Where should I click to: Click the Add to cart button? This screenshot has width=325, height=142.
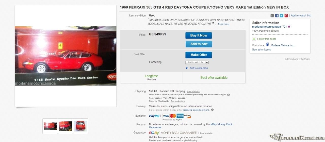point(199,44)
